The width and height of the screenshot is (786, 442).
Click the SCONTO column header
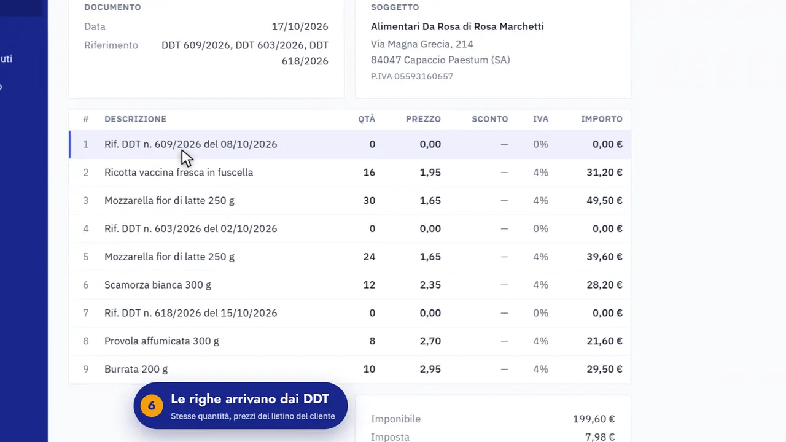[x=490, y=119]
